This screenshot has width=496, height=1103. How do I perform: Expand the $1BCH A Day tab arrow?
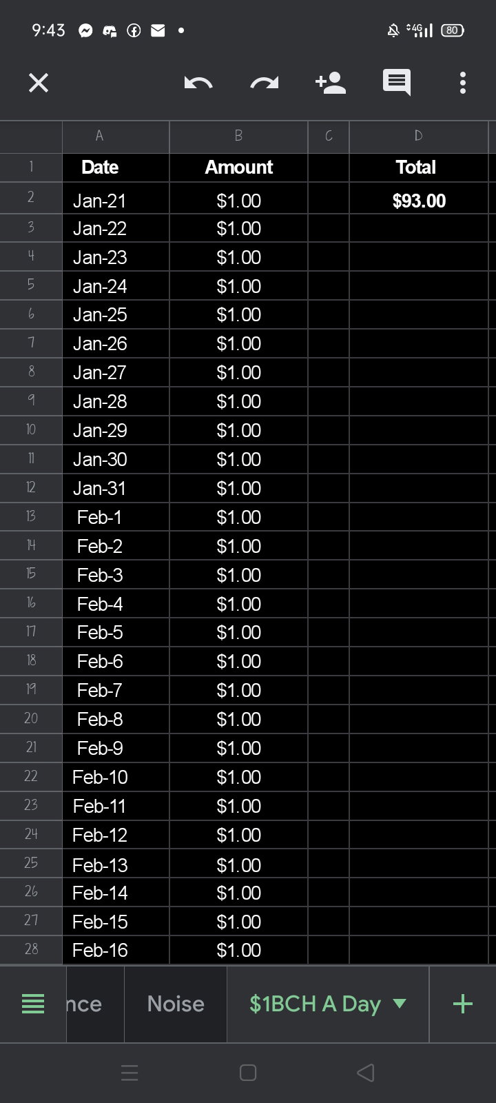(400, 1004)
